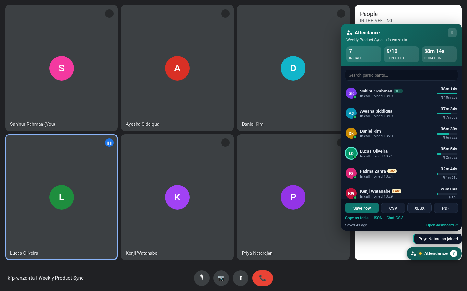Export attendance as CSV
467x291 pixels.
coord(393,208)
